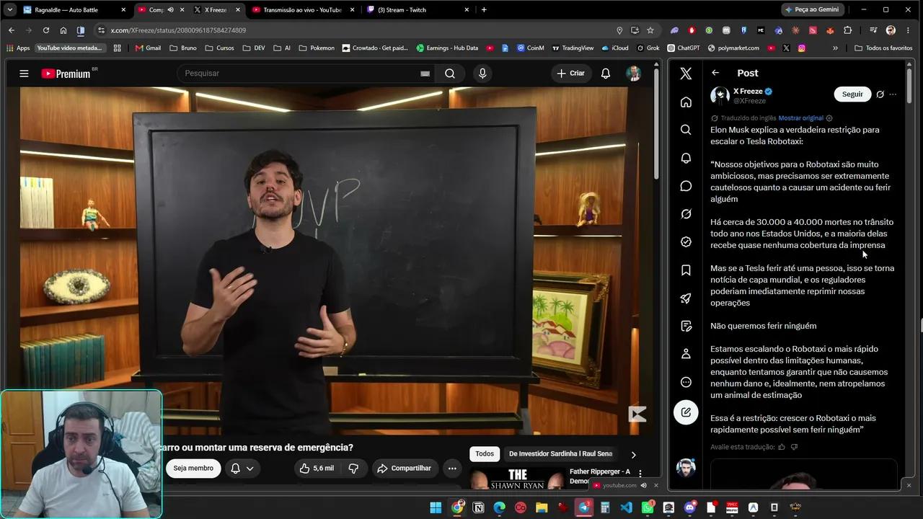Reload the current page

point(46,30)
